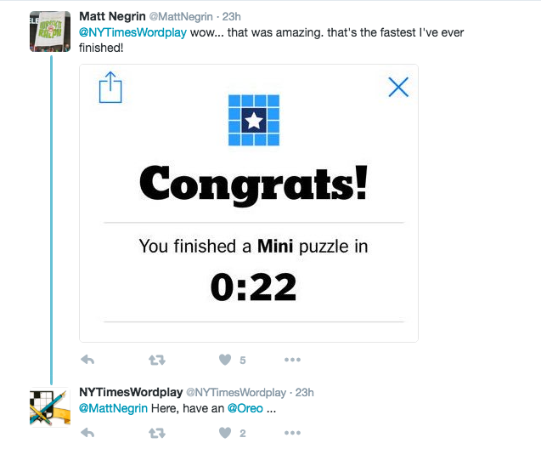Click the 23h timestamp on Matt's tweet
Viewport: 541px width, 449px height.
pos(232,16)
